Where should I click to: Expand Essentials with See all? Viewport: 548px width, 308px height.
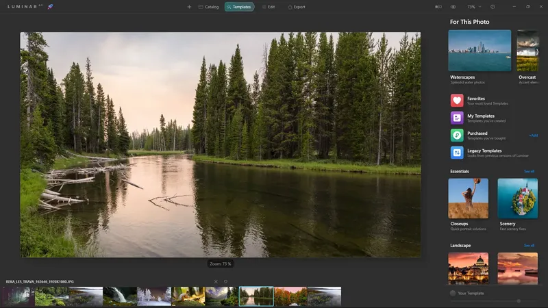point(529,171)
